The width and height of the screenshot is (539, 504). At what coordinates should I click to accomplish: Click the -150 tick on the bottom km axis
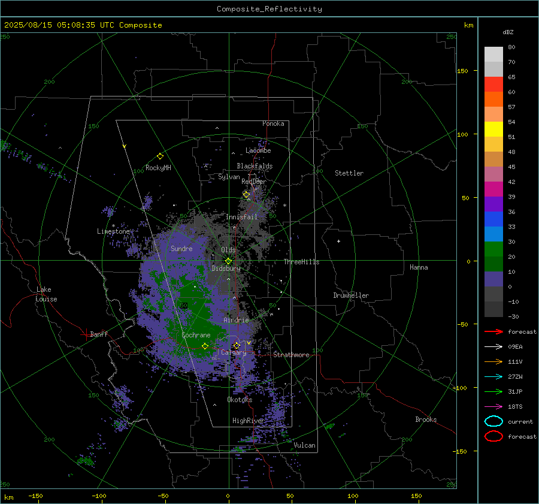(35, 496)
